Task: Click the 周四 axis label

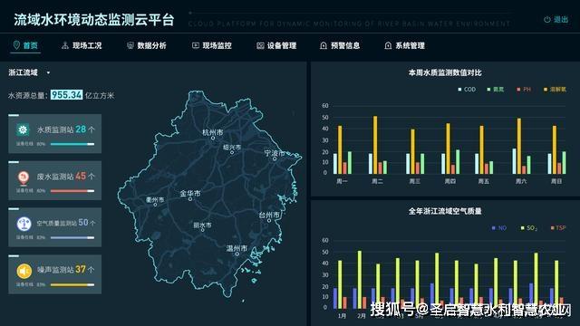Action: [x=450, y=181]
